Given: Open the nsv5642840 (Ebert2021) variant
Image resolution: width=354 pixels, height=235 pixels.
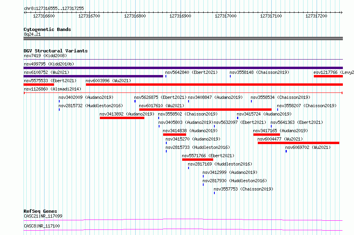Looking at the screenshot, I should coord(191,72).
